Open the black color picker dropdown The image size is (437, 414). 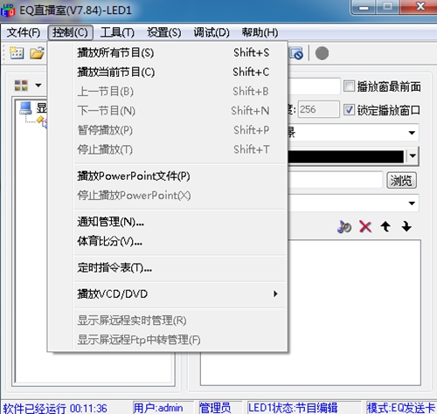tap(413, 155)
